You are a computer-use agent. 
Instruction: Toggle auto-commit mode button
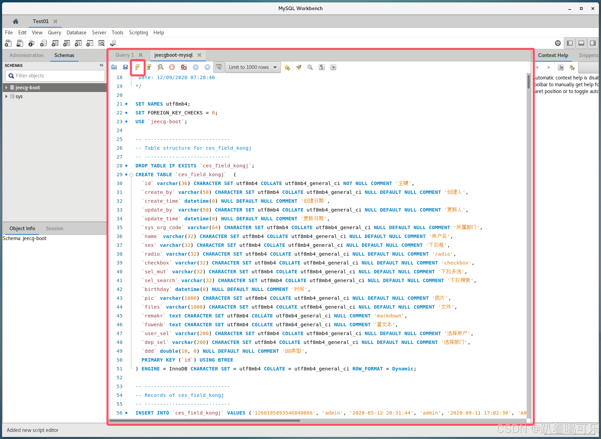[219, 67]
